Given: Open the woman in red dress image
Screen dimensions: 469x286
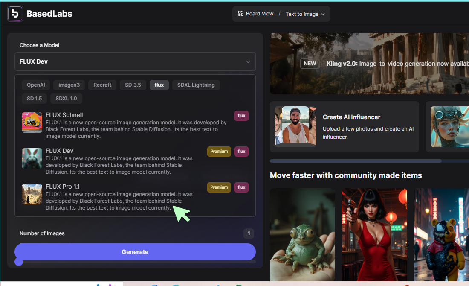Looking at the screenshot, I should tap(374, 235).
